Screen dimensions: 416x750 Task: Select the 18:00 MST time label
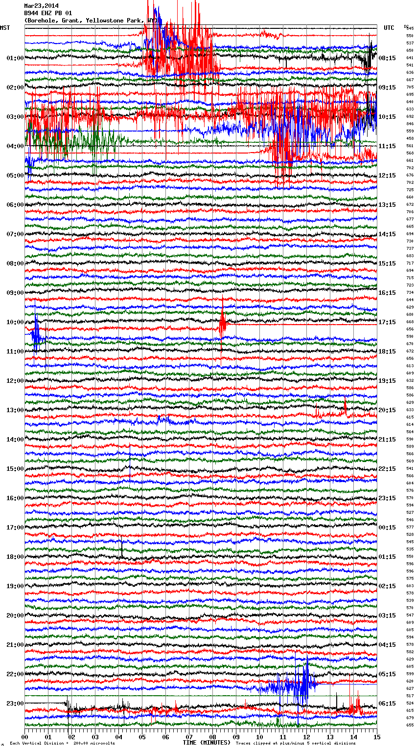15,557
